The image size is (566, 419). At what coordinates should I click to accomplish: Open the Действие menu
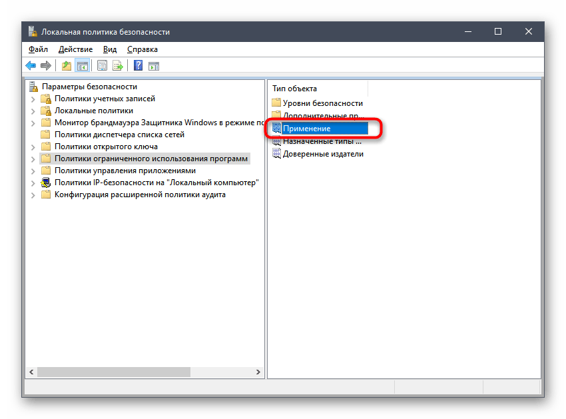[x=75, y=49]
